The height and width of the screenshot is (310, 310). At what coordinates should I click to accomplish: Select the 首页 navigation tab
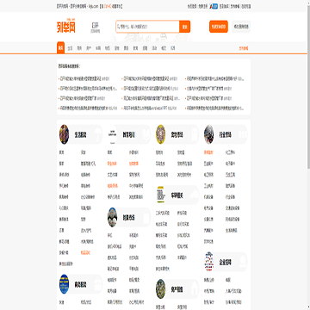[60, 48]
